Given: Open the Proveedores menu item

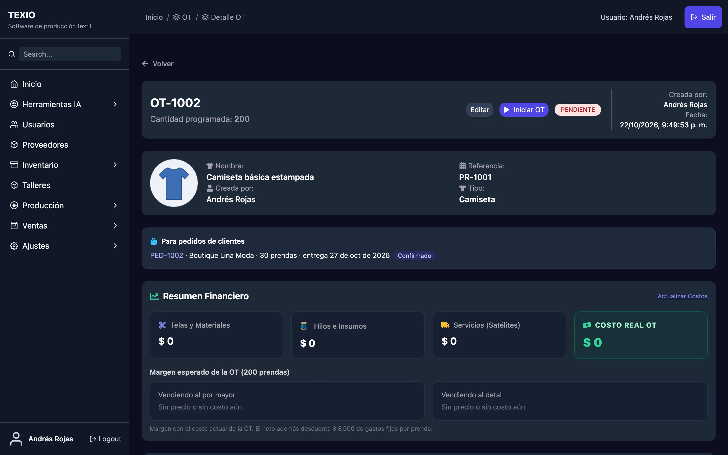Looking at the screenshot, I should pyautogui.click(x=65, y=144).
